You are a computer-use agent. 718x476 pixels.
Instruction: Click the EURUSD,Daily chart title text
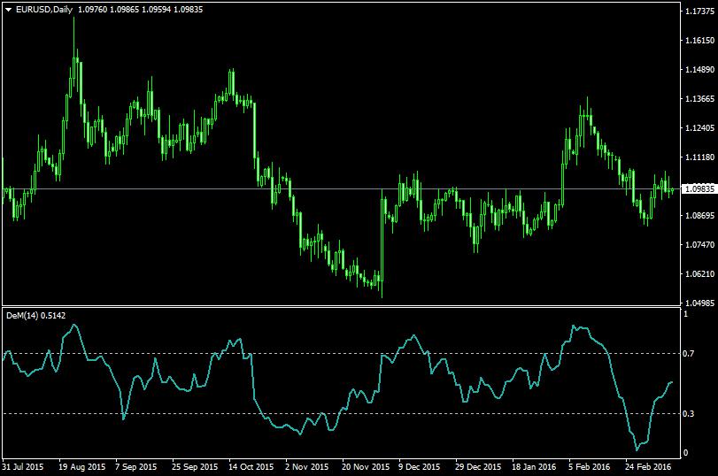(x=44, y=10)
